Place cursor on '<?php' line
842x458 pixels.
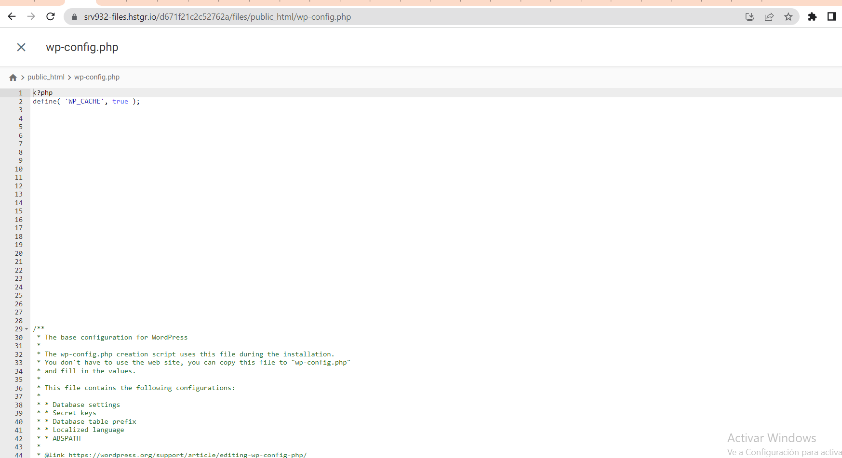43,93
